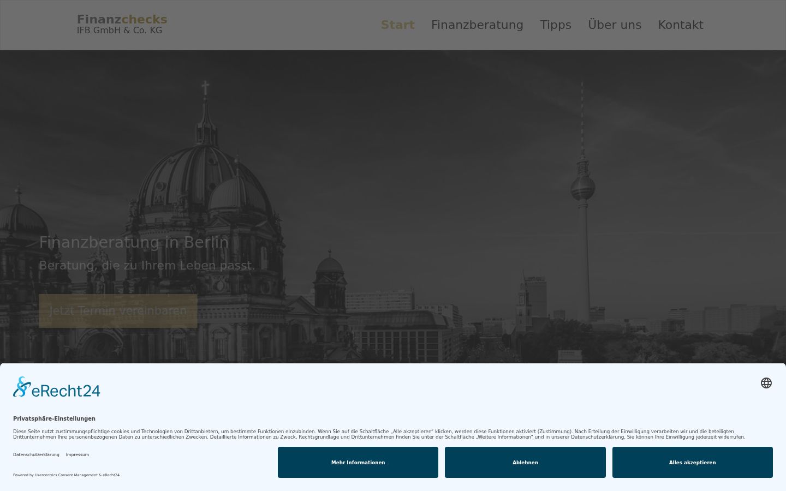Open the Datenschutzerklärung link

pyautogui.click(x=36, y=454)
